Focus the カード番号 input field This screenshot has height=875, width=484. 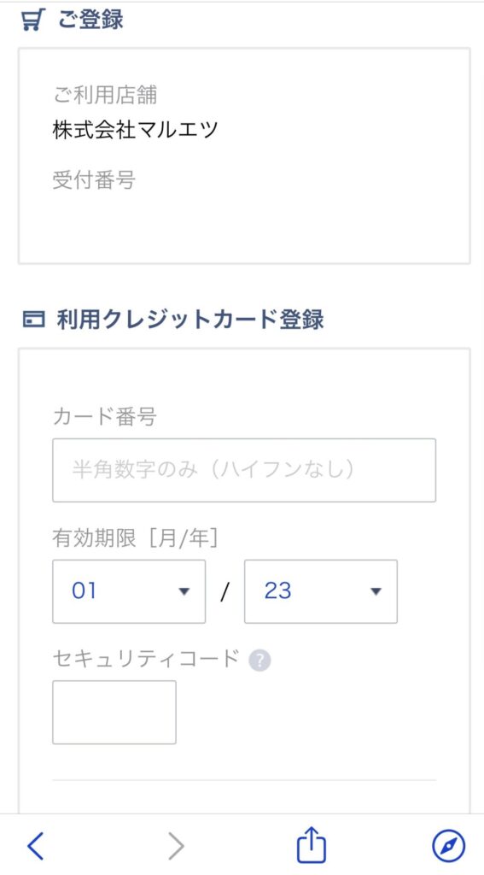(244, 470)
